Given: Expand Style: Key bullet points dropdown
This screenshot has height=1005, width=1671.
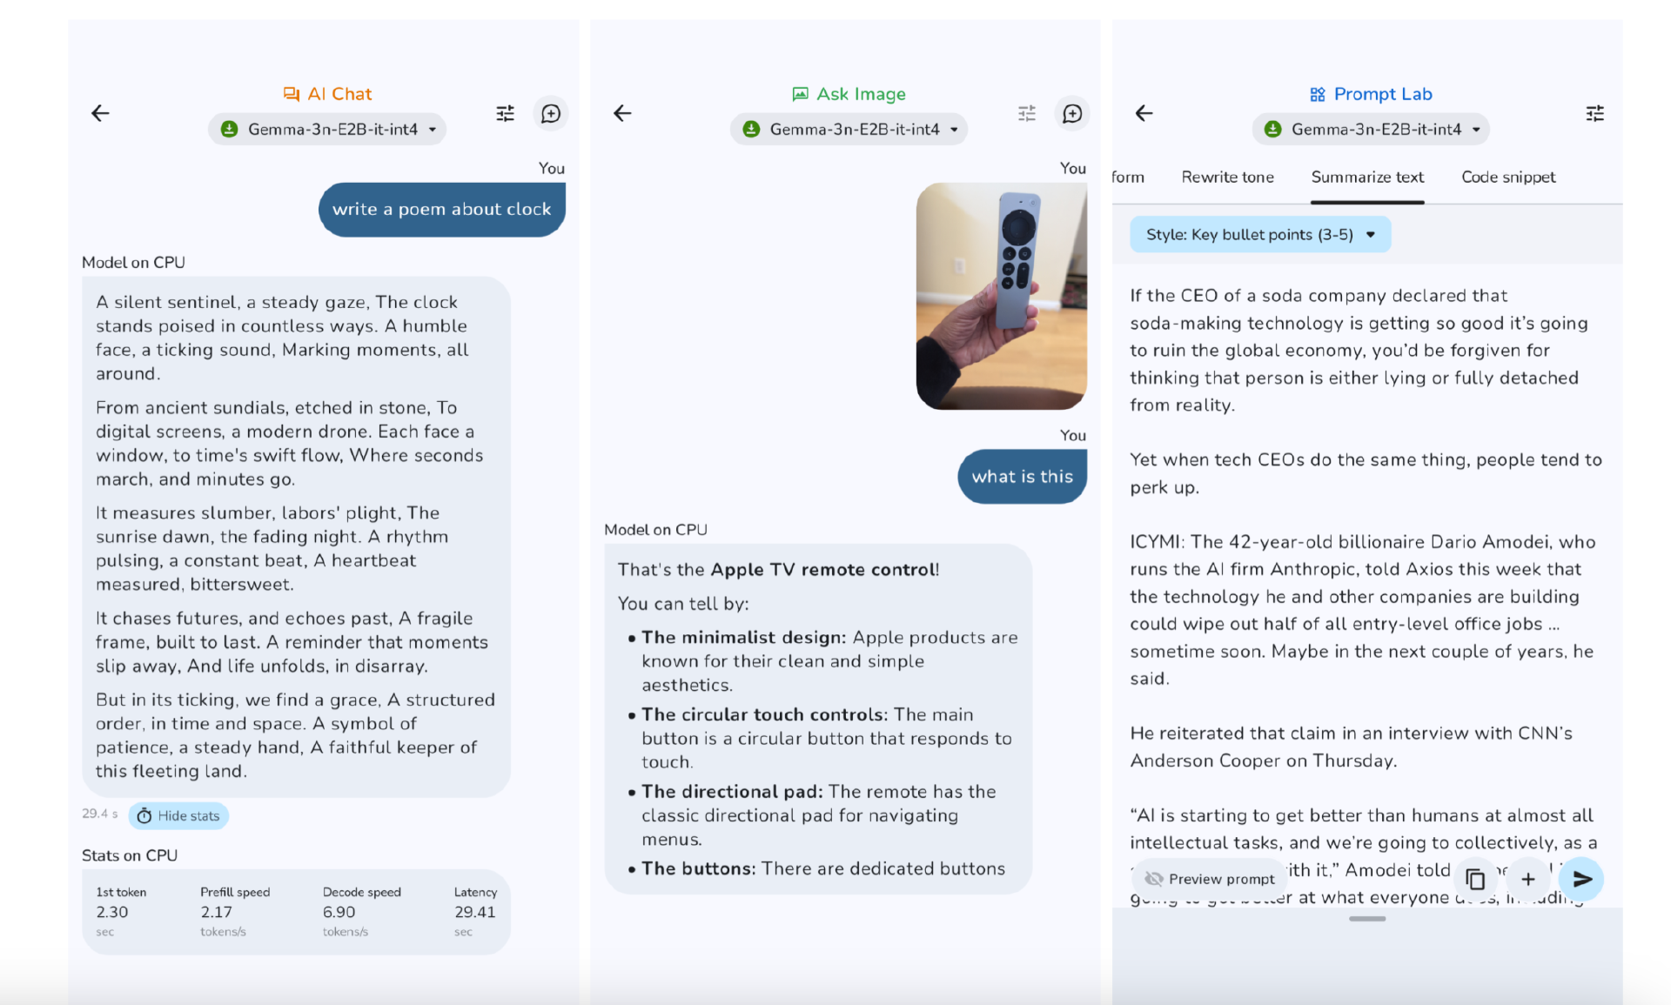Looking at the screenshot, I should 1260,234.
